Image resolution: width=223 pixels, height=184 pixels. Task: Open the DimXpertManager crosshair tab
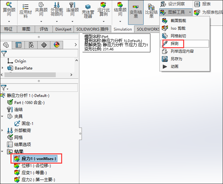tap(44, 45)
